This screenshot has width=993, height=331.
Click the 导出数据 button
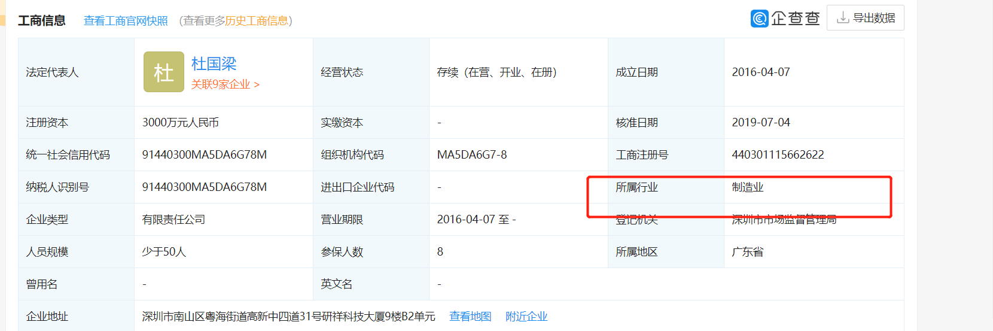tap(866, 18)
